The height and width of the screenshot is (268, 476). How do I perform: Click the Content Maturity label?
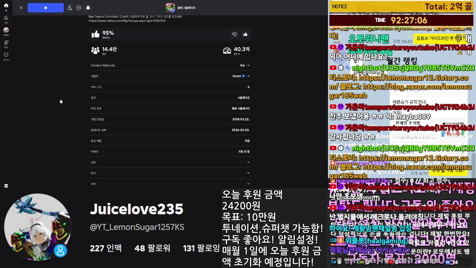click(103, 66)
